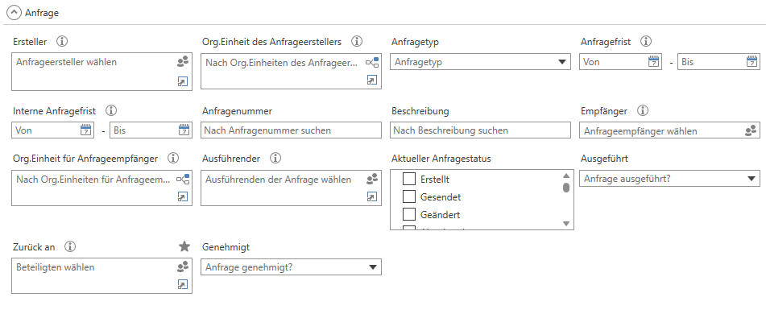Screen dimensions: 766x314
Task: Check the Erstellt status checkbox
Action: pyautogui.click(x=409, y=179)
